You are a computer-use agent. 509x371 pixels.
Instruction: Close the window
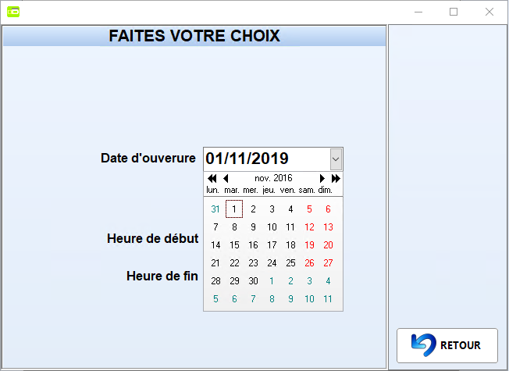(489, 12)
